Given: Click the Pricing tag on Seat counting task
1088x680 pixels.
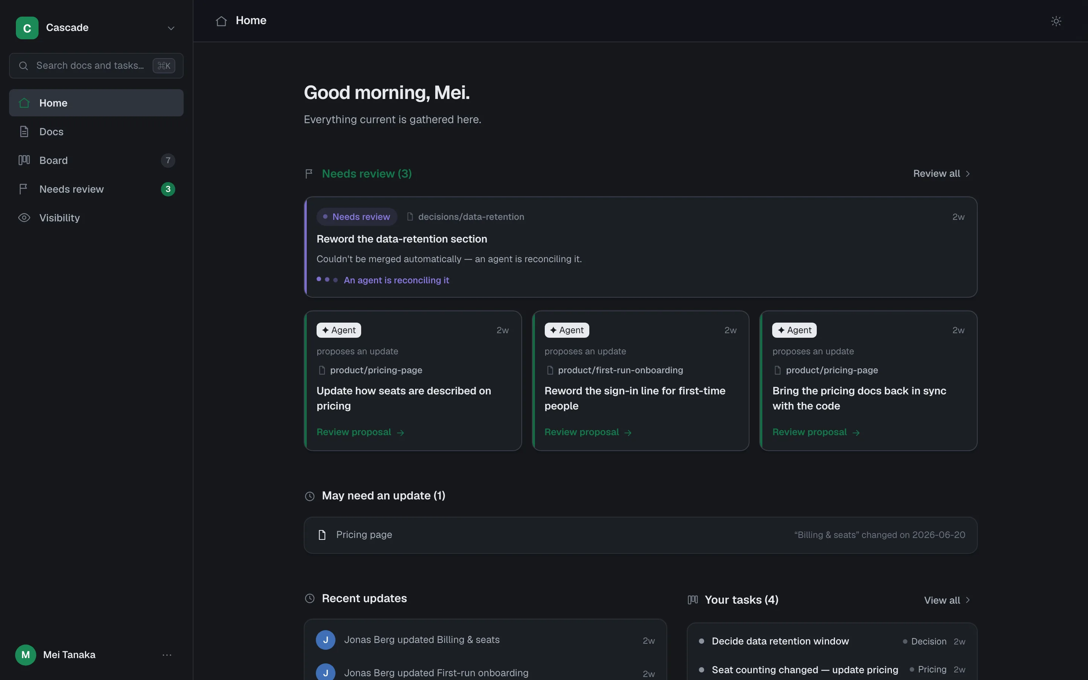Looking at the screenshot, I should coord(928,670).
